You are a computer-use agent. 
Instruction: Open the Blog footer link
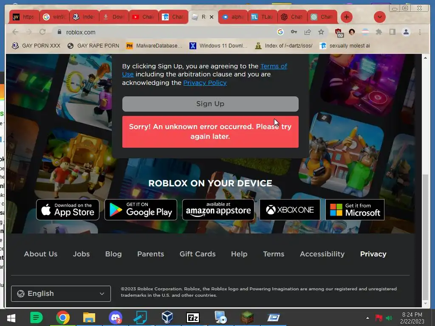click(113, 254)
